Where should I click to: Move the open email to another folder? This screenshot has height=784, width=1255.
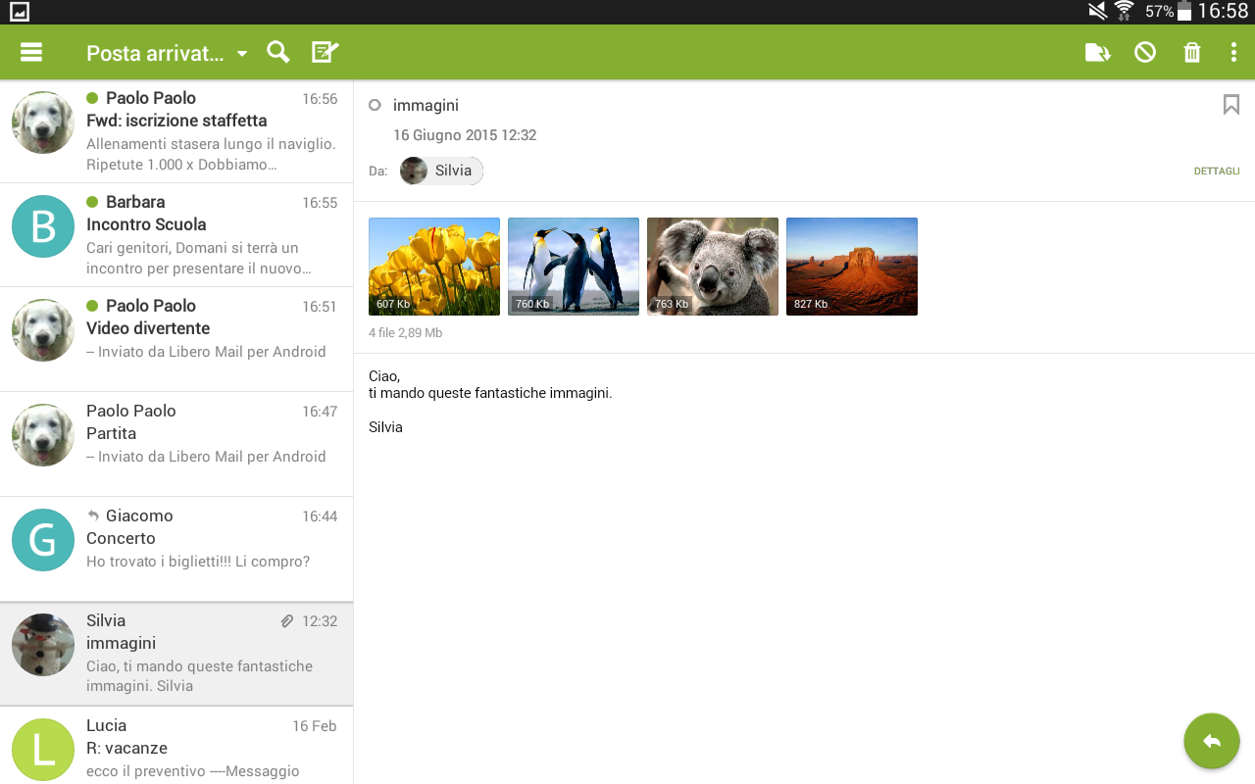click(x=1098, y=52)
